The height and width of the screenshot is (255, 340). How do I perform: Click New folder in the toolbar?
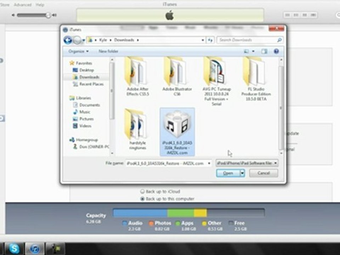[x=108, y=51]
